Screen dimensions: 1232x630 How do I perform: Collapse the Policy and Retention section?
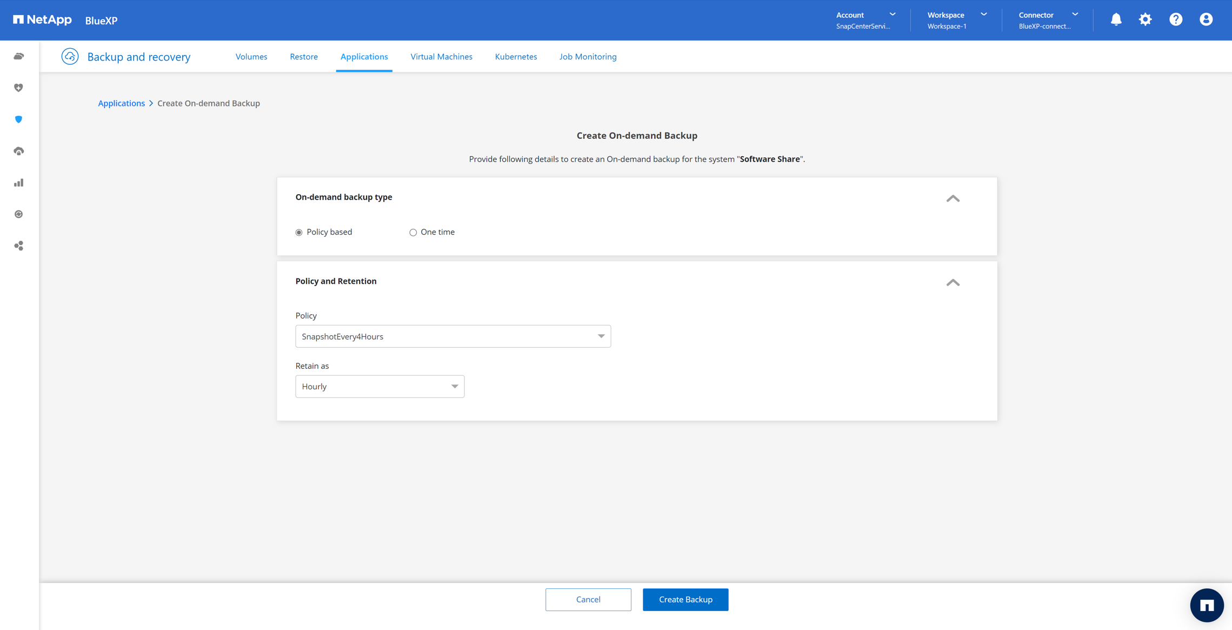tap(953, 282)
